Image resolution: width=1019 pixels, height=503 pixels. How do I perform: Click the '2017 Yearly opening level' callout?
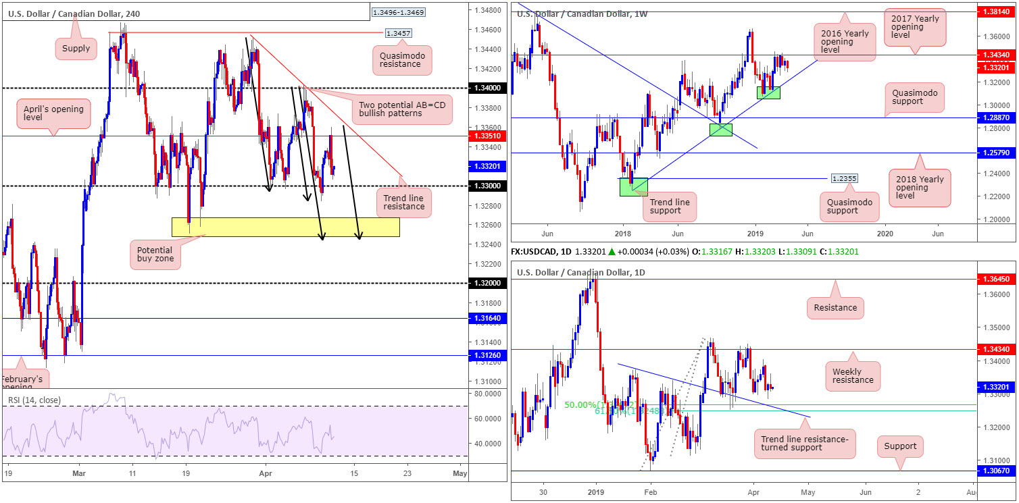click(916, 28)
